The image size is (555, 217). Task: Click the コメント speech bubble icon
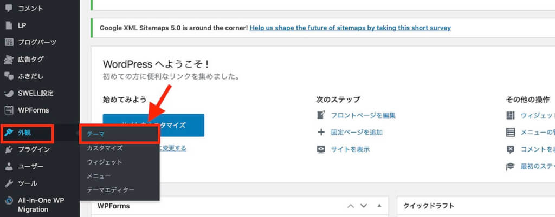[x=9, y=9]
